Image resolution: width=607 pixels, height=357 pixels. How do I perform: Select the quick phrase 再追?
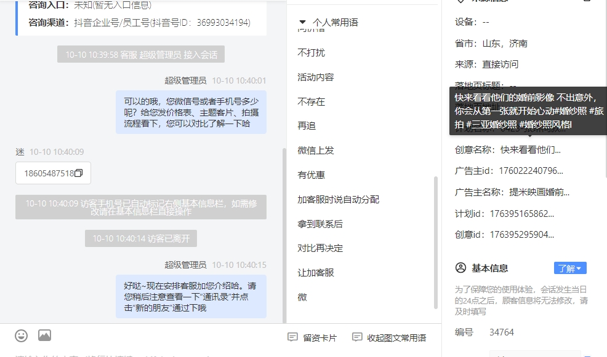307,126
